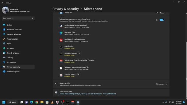Screen dimensions: 187x105
Task: Open Accessibility settings
Action: coord(18,62)
